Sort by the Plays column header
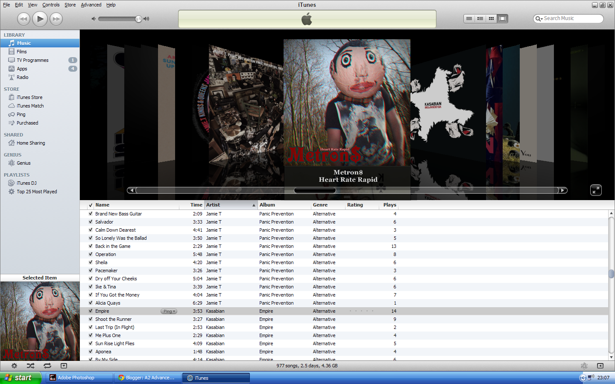Screen dimensions: 615x384 pyautogui.click(x=388, y=205)
